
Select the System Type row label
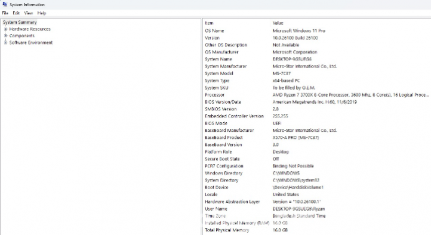[217, 81]
